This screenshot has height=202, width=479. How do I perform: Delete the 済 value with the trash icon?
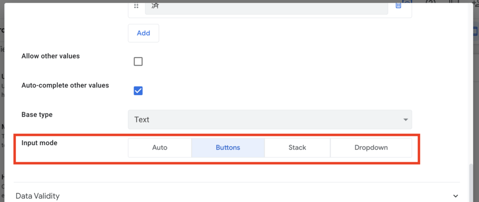tap(398, 5)
